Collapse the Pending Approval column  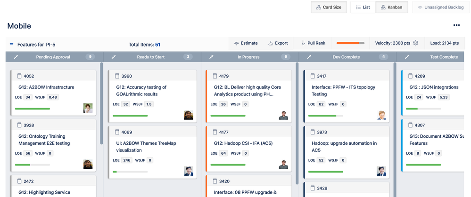coord(16,57)
